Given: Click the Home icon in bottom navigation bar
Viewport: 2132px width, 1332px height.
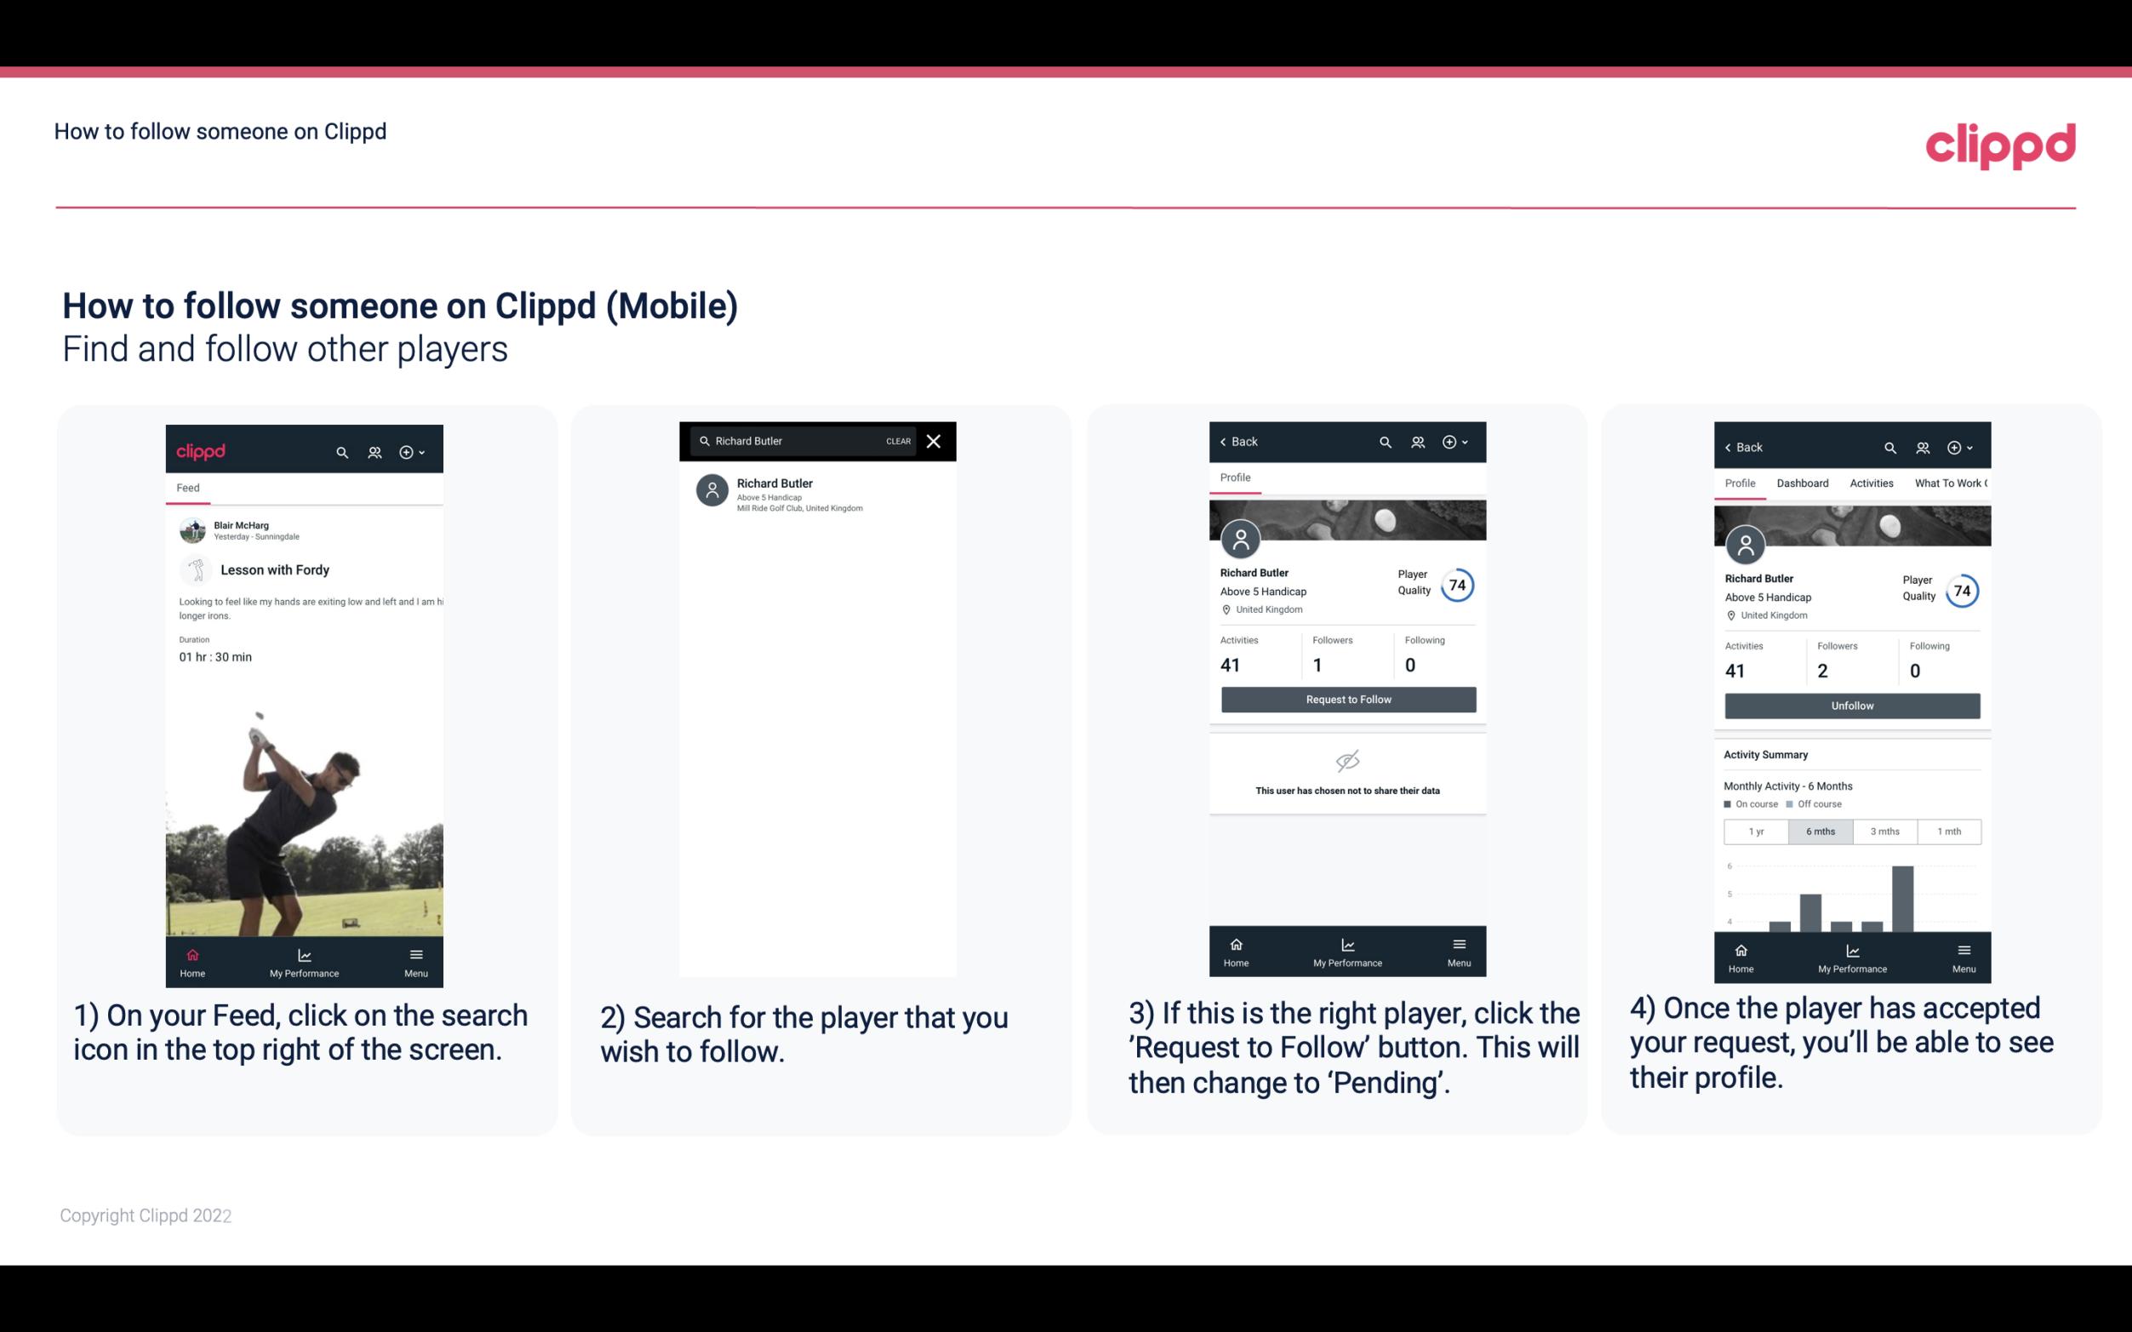Looking at the screenshot, I should pyautogui.click(x=191, y=952).
